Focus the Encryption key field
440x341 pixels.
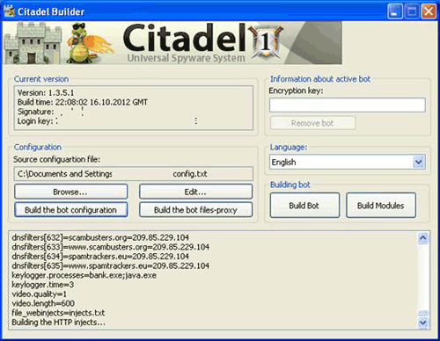[348, 105]
